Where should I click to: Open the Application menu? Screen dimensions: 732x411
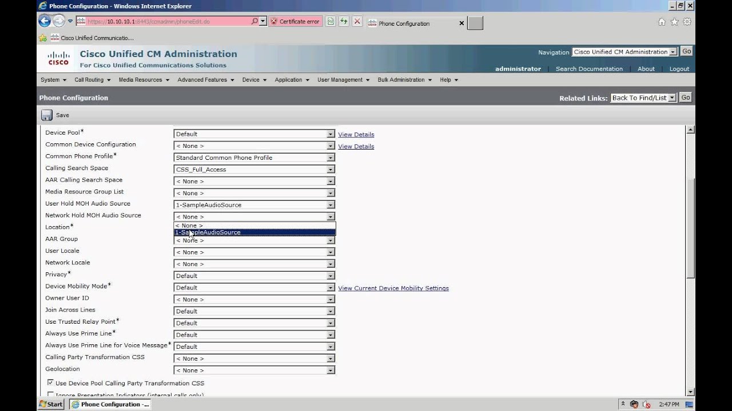click(x=292, y=80)
